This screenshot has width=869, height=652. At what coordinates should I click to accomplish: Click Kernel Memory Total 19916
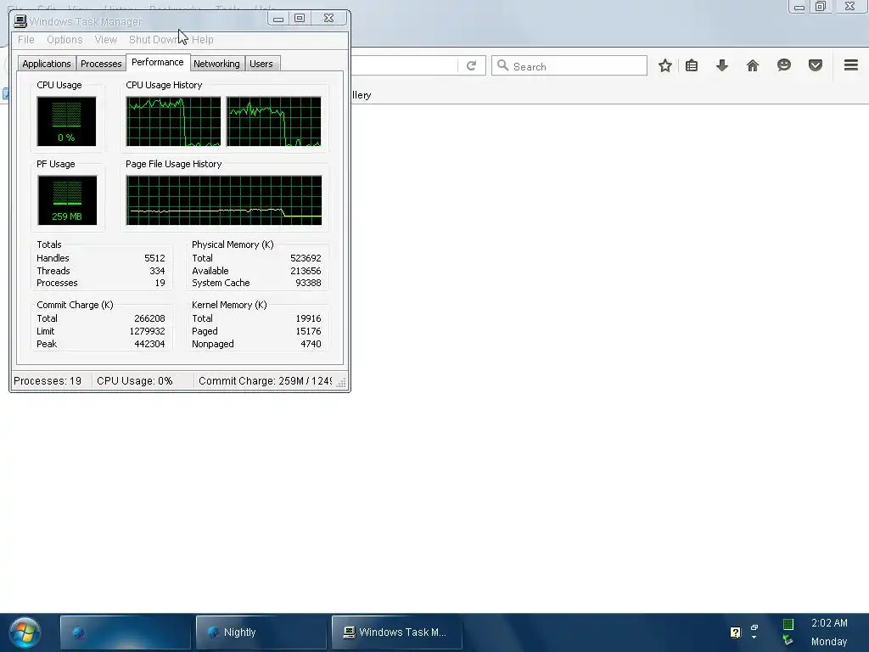pyautogui.click(x=308, y=319)
